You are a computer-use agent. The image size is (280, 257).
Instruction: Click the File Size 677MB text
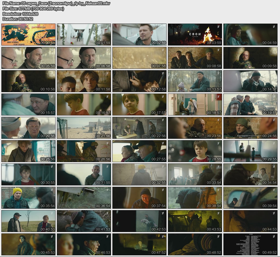[33, 9]
